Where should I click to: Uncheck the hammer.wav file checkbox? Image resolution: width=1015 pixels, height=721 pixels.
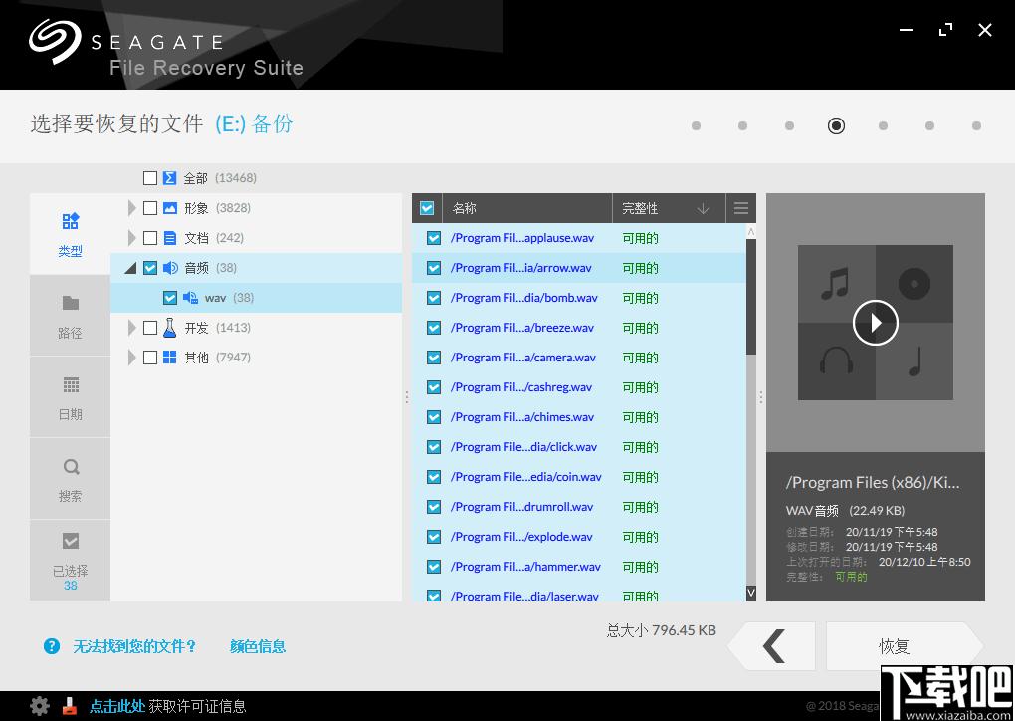pyautogui.click(x=434, y=567)
